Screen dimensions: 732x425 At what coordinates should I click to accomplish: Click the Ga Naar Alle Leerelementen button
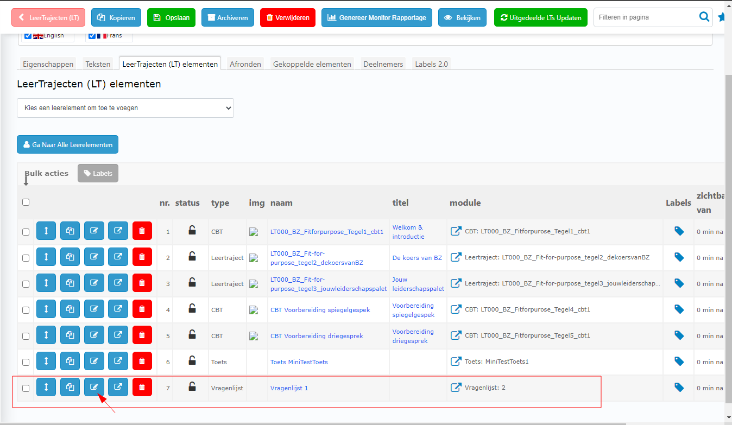[x=67, y=144]
